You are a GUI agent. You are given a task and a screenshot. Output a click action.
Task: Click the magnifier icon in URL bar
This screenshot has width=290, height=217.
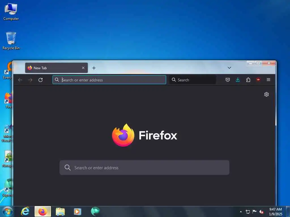click(x=57, y=80)
